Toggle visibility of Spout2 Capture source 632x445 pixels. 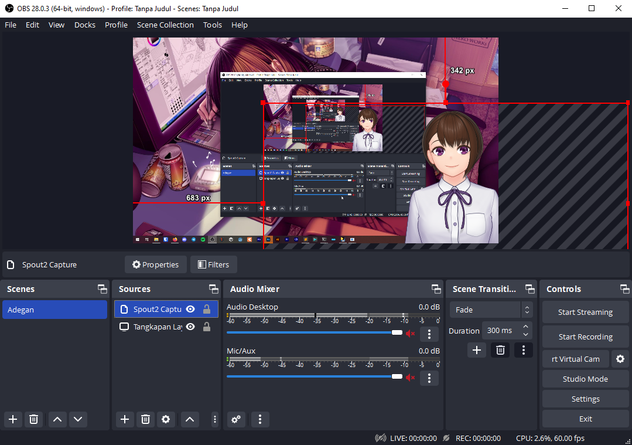(190, 309)
